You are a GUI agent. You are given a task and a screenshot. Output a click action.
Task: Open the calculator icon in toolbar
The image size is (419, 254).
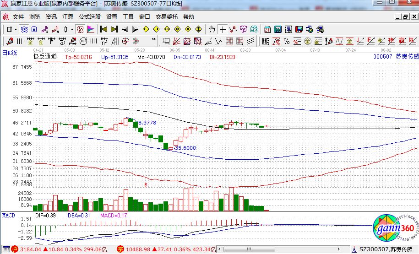pyautogui.click(x=278, y=29)
